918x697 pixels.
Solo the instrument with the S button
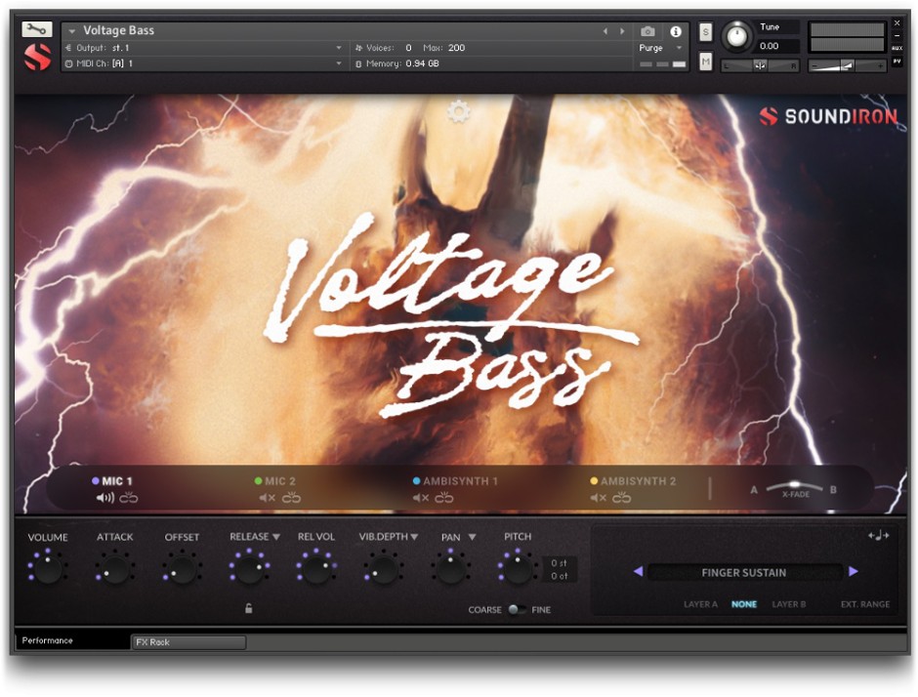pyautogui.click(x=705, y=31)
